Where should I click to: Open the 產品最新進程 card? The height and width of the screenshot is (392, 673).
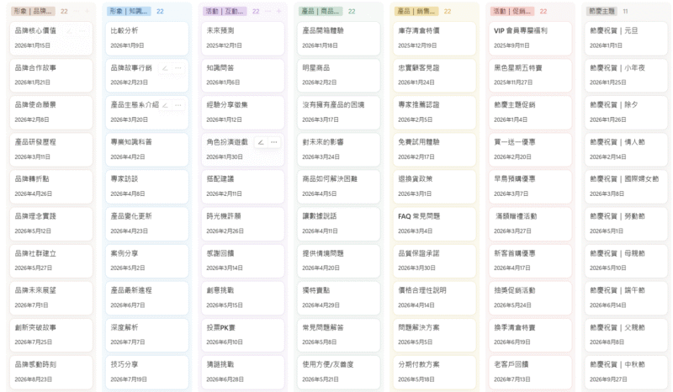146,298
